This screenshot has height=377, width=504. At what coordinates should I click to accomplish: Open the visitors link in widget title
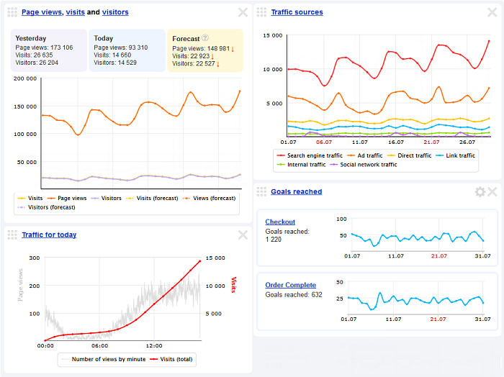(x=116, y=12)
